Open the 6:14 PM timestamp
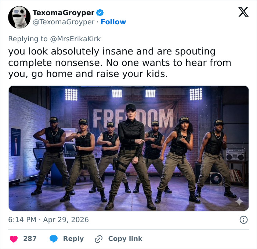Image resolution: width=257 pixels, height=249 pixels. tap(22, 220)
